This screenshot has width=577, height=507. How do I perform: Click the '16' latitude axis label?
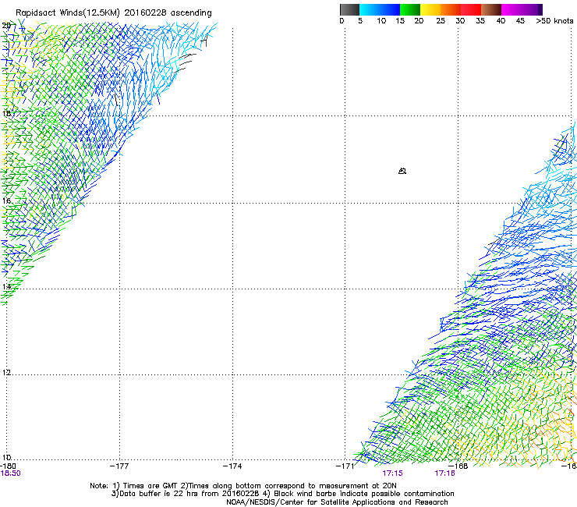[6, 200]
